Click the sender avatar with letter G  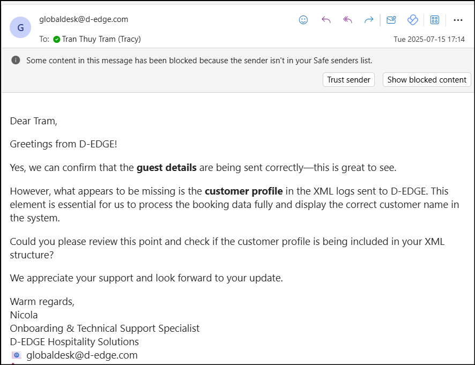pyautogui.click(x=20, y=28)
